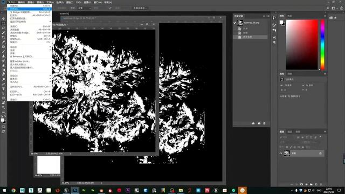The width and height of the screenshot is (345, 194).
Task: Add layer mask at Layers panel bottom
Action: pyautogui.click(x=301, y=184)
